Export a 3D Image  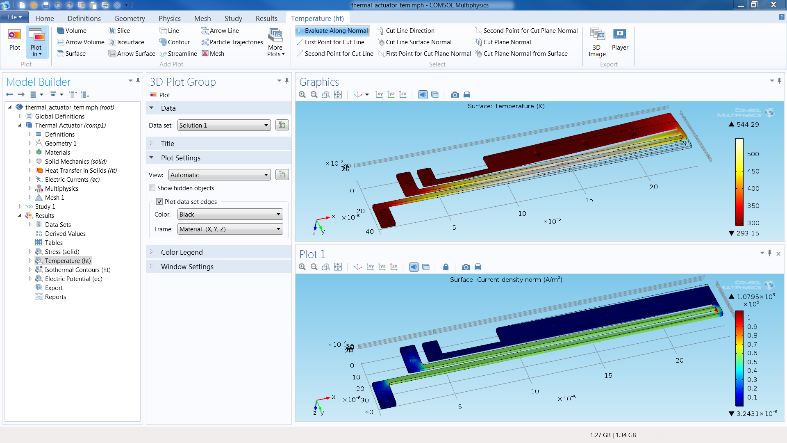[597, 42]
